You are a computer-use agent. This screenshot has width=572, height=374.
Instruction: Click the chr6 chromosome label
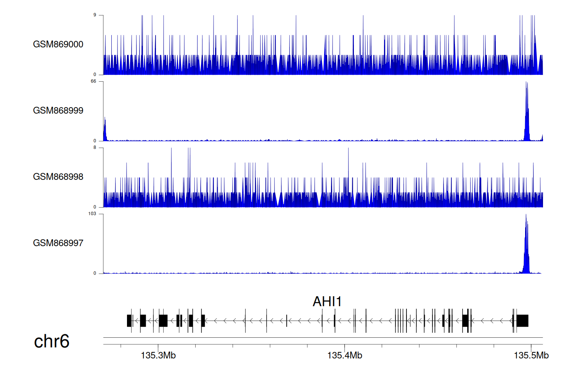[51, 341]
